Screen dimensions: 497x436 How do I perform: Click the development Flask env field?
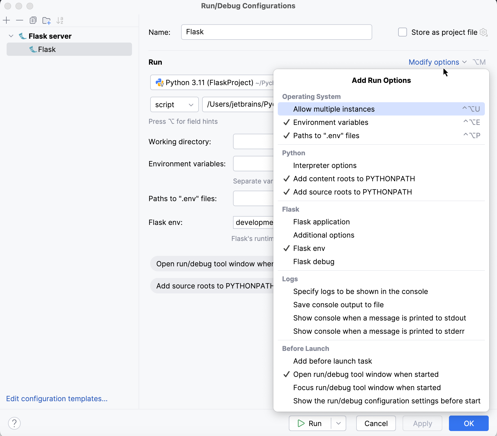click(x=254, y=222)
